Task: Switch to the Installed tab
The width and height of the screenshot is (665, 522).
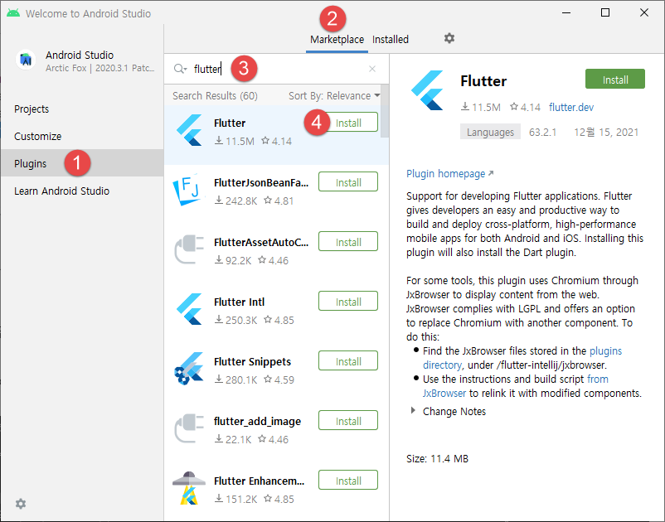Action: click(391, 40)
